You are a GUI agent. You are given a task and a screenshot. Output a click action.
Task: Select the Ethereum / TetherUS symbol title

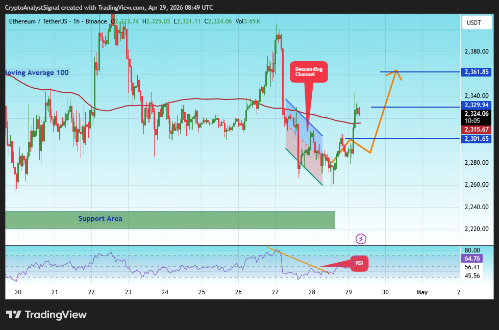click(58, 21)
